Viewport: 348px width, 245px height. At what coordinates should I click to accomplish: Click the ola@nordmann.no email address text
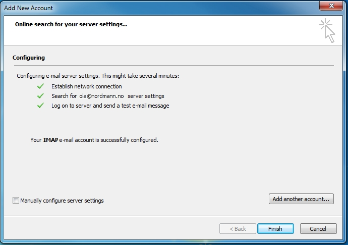point(101,96)
